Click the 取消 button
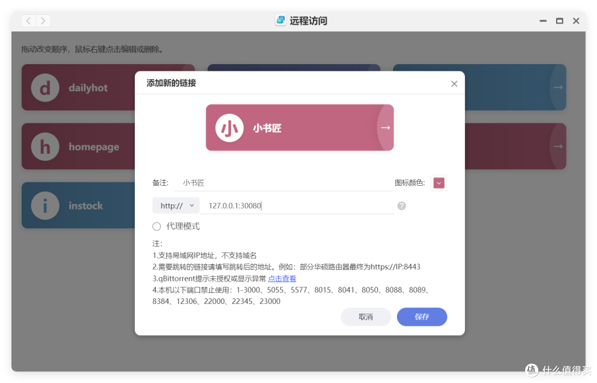597x383 pixels. [x=365, y=317]
